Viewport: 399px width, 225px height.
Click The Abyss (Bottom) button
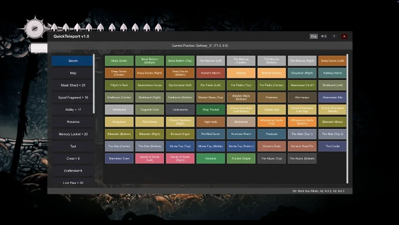302,158
